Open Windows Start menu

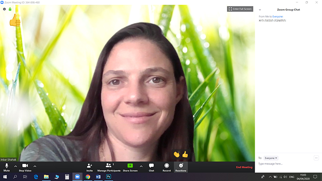[x=5, y=177]
